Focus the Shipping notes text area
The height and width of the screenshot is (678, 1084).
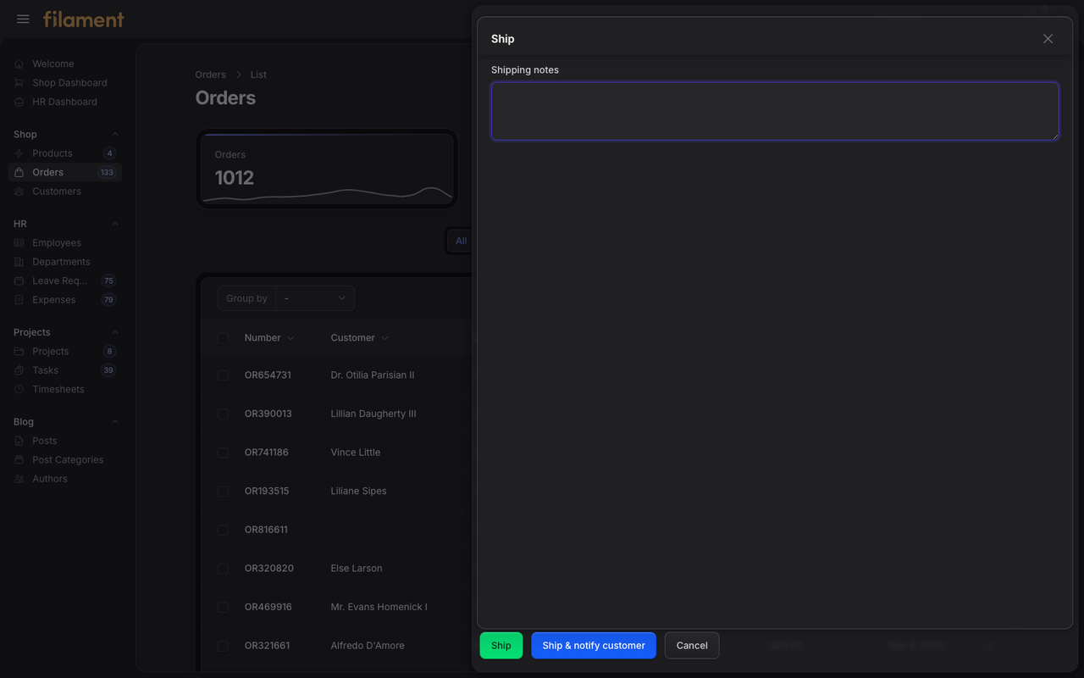pos(775,111)
